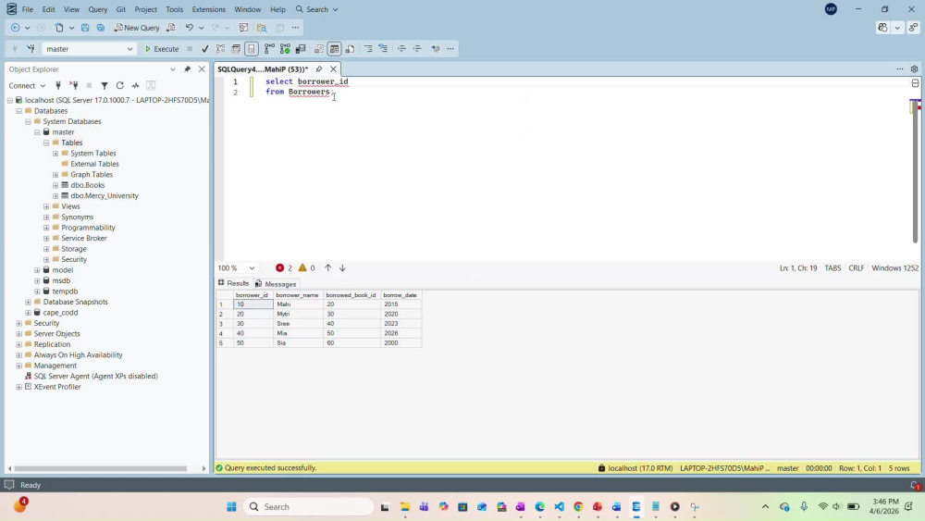Click the Save icon in toolbar
Viewport: 925px width, 521px height.
(85, 28)
